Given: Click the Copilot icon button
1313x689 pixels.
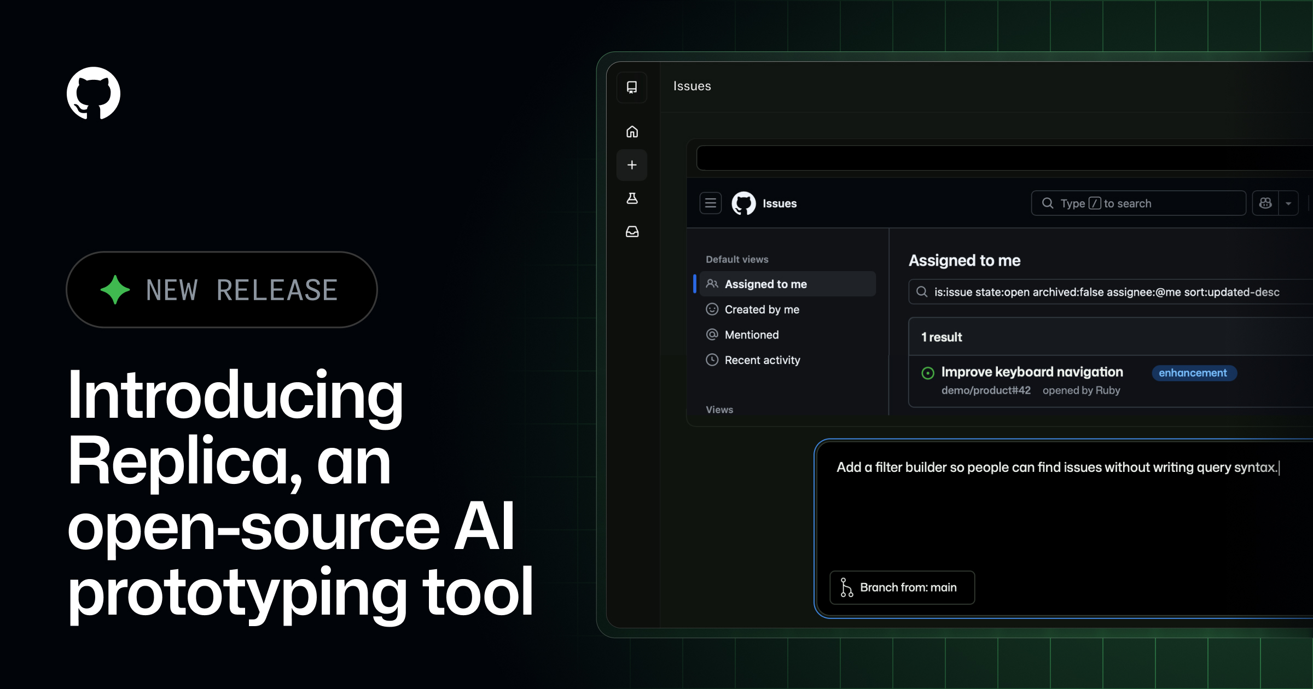Looking at the screenshot, I should (1265, 203).
